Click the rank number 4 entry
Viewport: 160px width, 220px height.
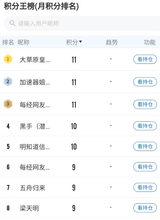pos(8,126)
